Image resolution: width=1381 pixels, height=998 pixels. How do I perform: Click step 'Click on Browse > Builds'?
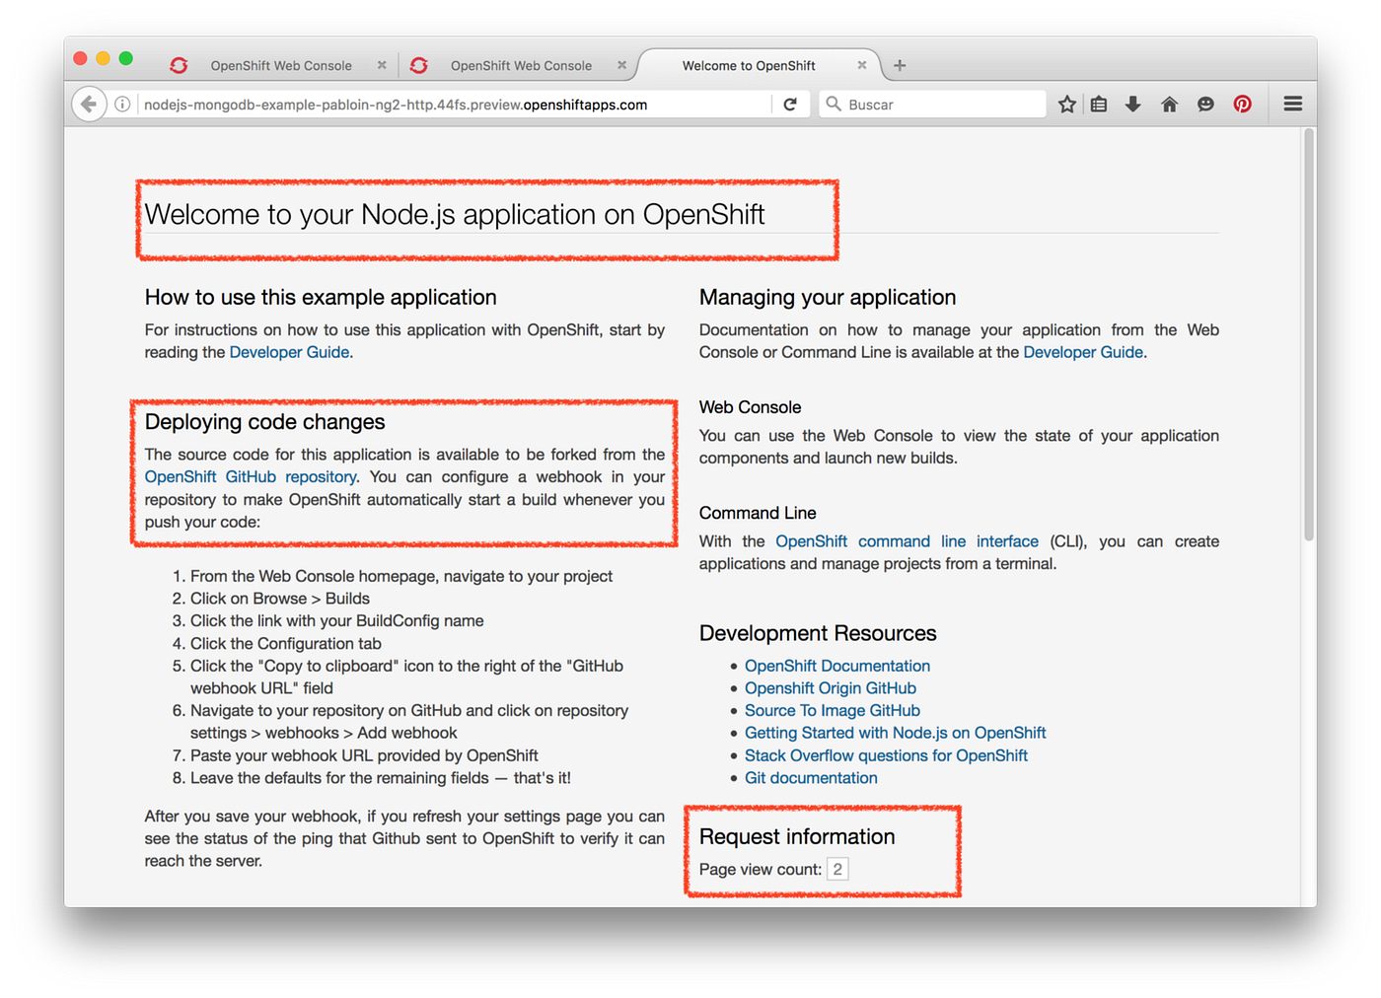pos(280,599)
